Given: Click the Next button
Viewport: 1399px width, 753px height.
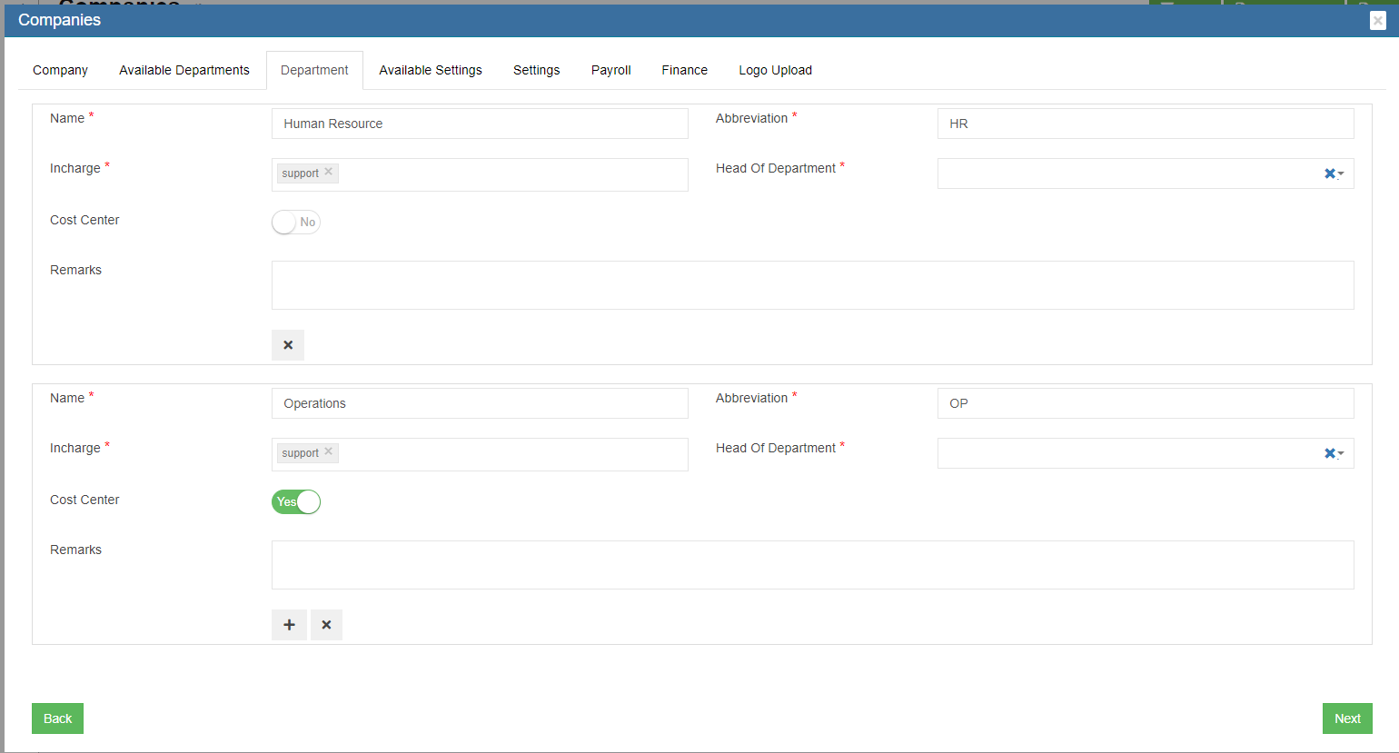Looking at the screenshot, I should tap(1346, 718).
